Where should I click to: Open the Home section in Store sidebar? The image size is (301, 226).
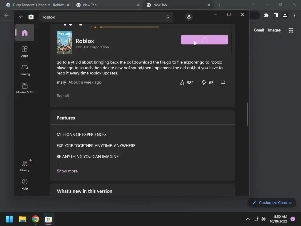[25, 33]
